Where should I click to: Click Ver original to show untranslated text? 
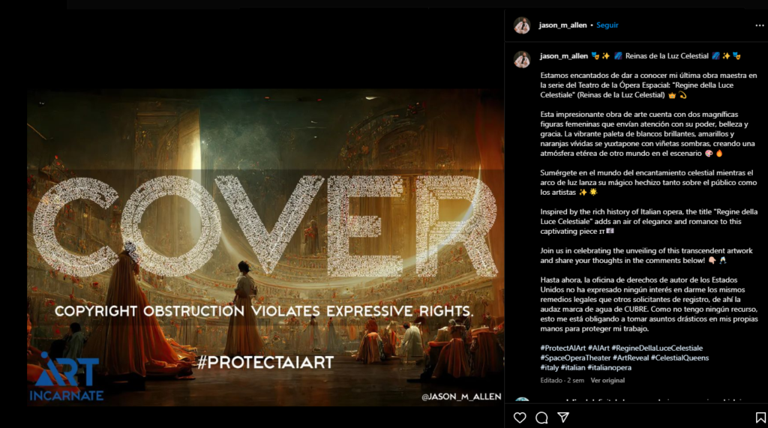607,380
